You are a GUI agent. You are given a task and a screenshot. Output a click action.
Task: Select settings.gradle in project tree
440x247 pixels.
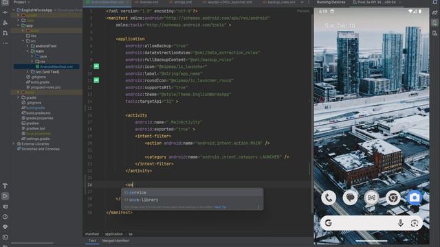[x=35, y=139]
